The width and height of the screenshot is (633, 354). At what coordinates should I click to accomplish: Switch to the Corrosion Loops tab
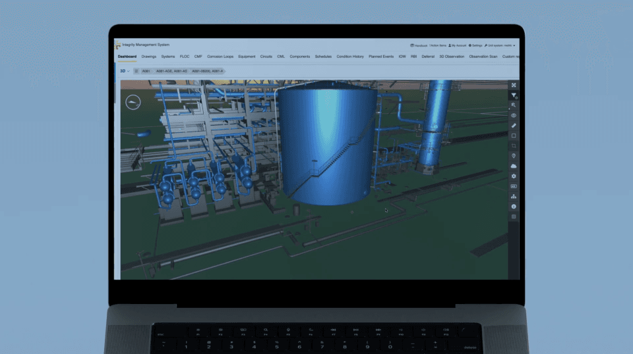point(220,57)
